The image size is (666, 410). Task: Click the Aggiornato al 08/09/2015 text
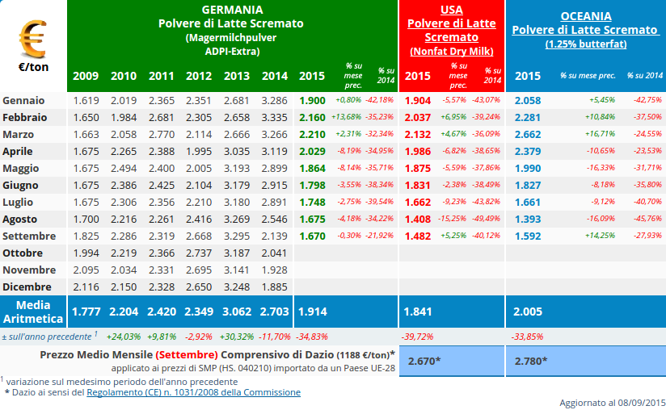tap(612, 402)
